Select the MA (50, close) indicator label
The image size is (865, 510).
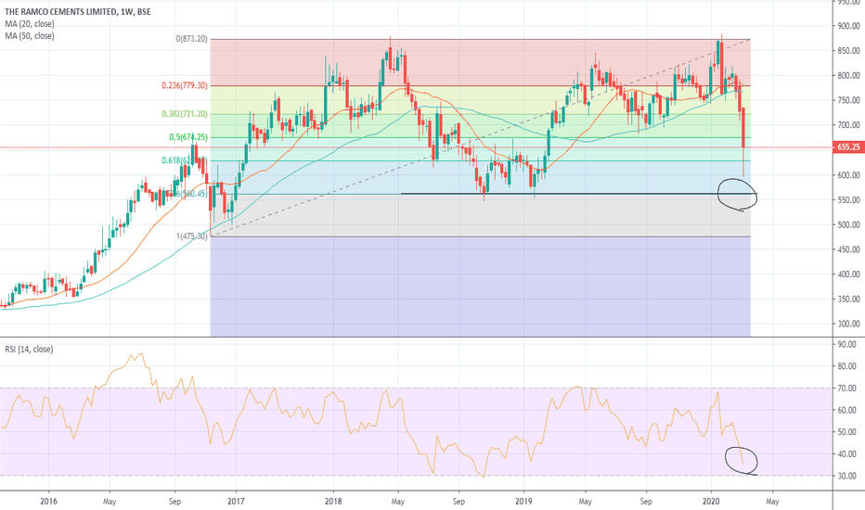coord(30,36)
